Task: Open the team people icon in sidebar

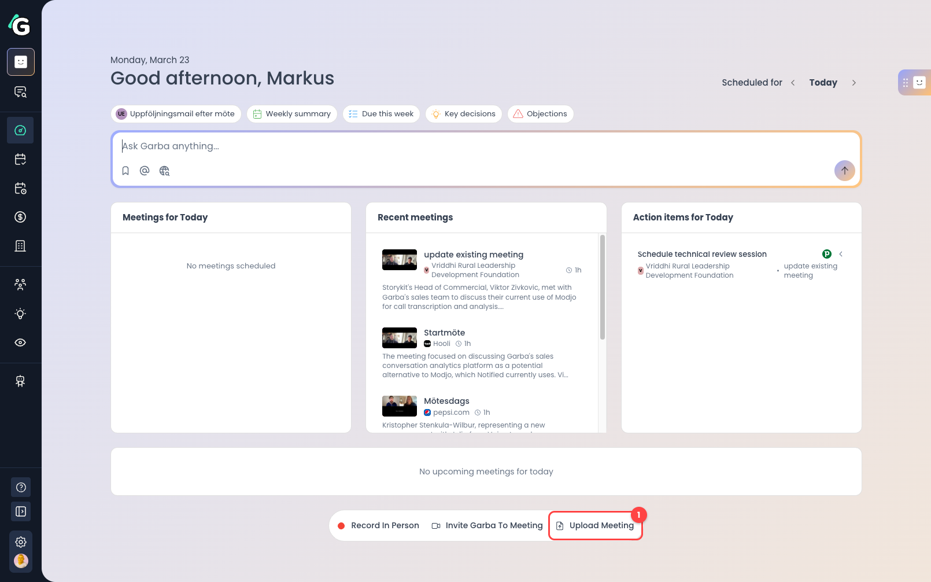Action: coord(20,284)
